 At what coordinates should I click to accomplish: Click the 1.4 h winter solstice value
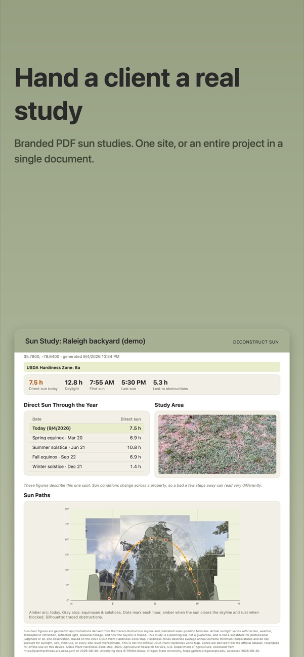pos(136,466)
